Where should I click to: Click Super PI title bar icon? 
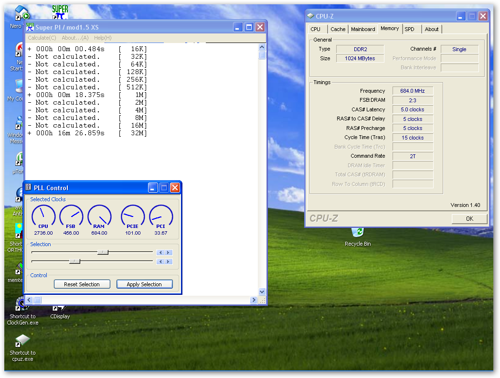click(30, 27)
